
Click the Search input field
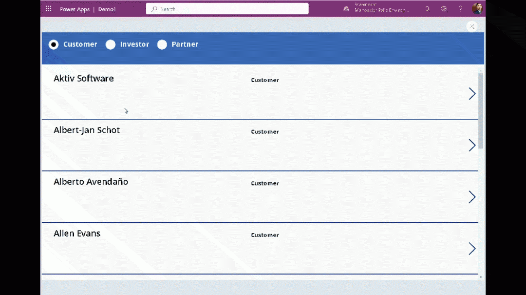[x=227, y=9]
